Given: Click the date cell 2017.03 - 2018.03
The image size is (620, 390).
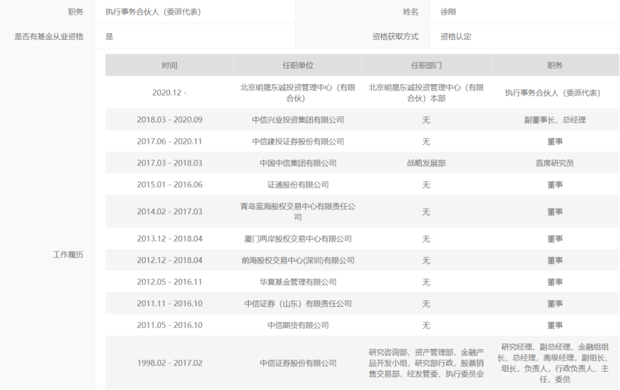Looking at the screenshot, I should [169, 163].
